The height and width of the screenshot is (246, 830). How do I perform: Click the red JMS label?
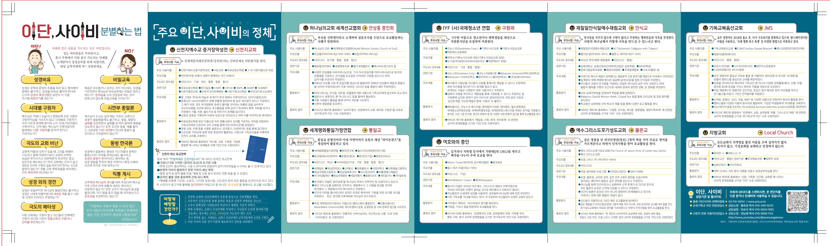(x=768, y=28)
